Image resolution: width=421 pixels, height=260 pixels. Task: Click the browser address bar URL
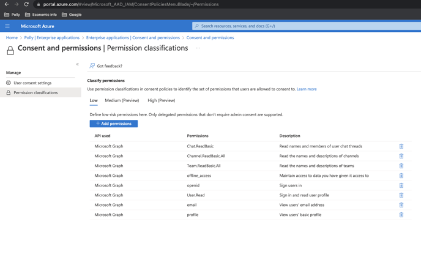(131, 4)
